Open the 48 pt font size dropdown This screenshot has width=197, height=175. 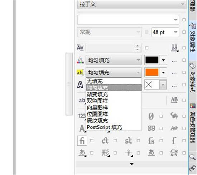(x=165, y=32)
